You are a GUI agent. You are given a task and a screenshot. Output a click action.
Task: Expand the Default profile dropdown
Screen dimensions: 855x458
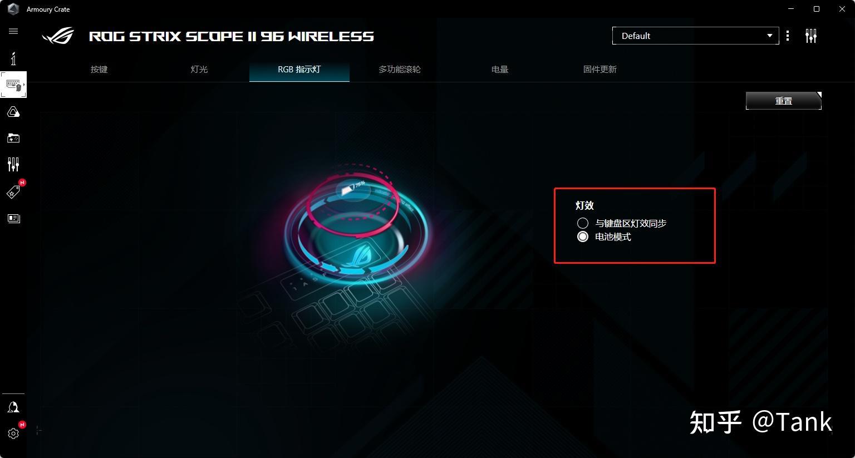[x=695, y=36]
